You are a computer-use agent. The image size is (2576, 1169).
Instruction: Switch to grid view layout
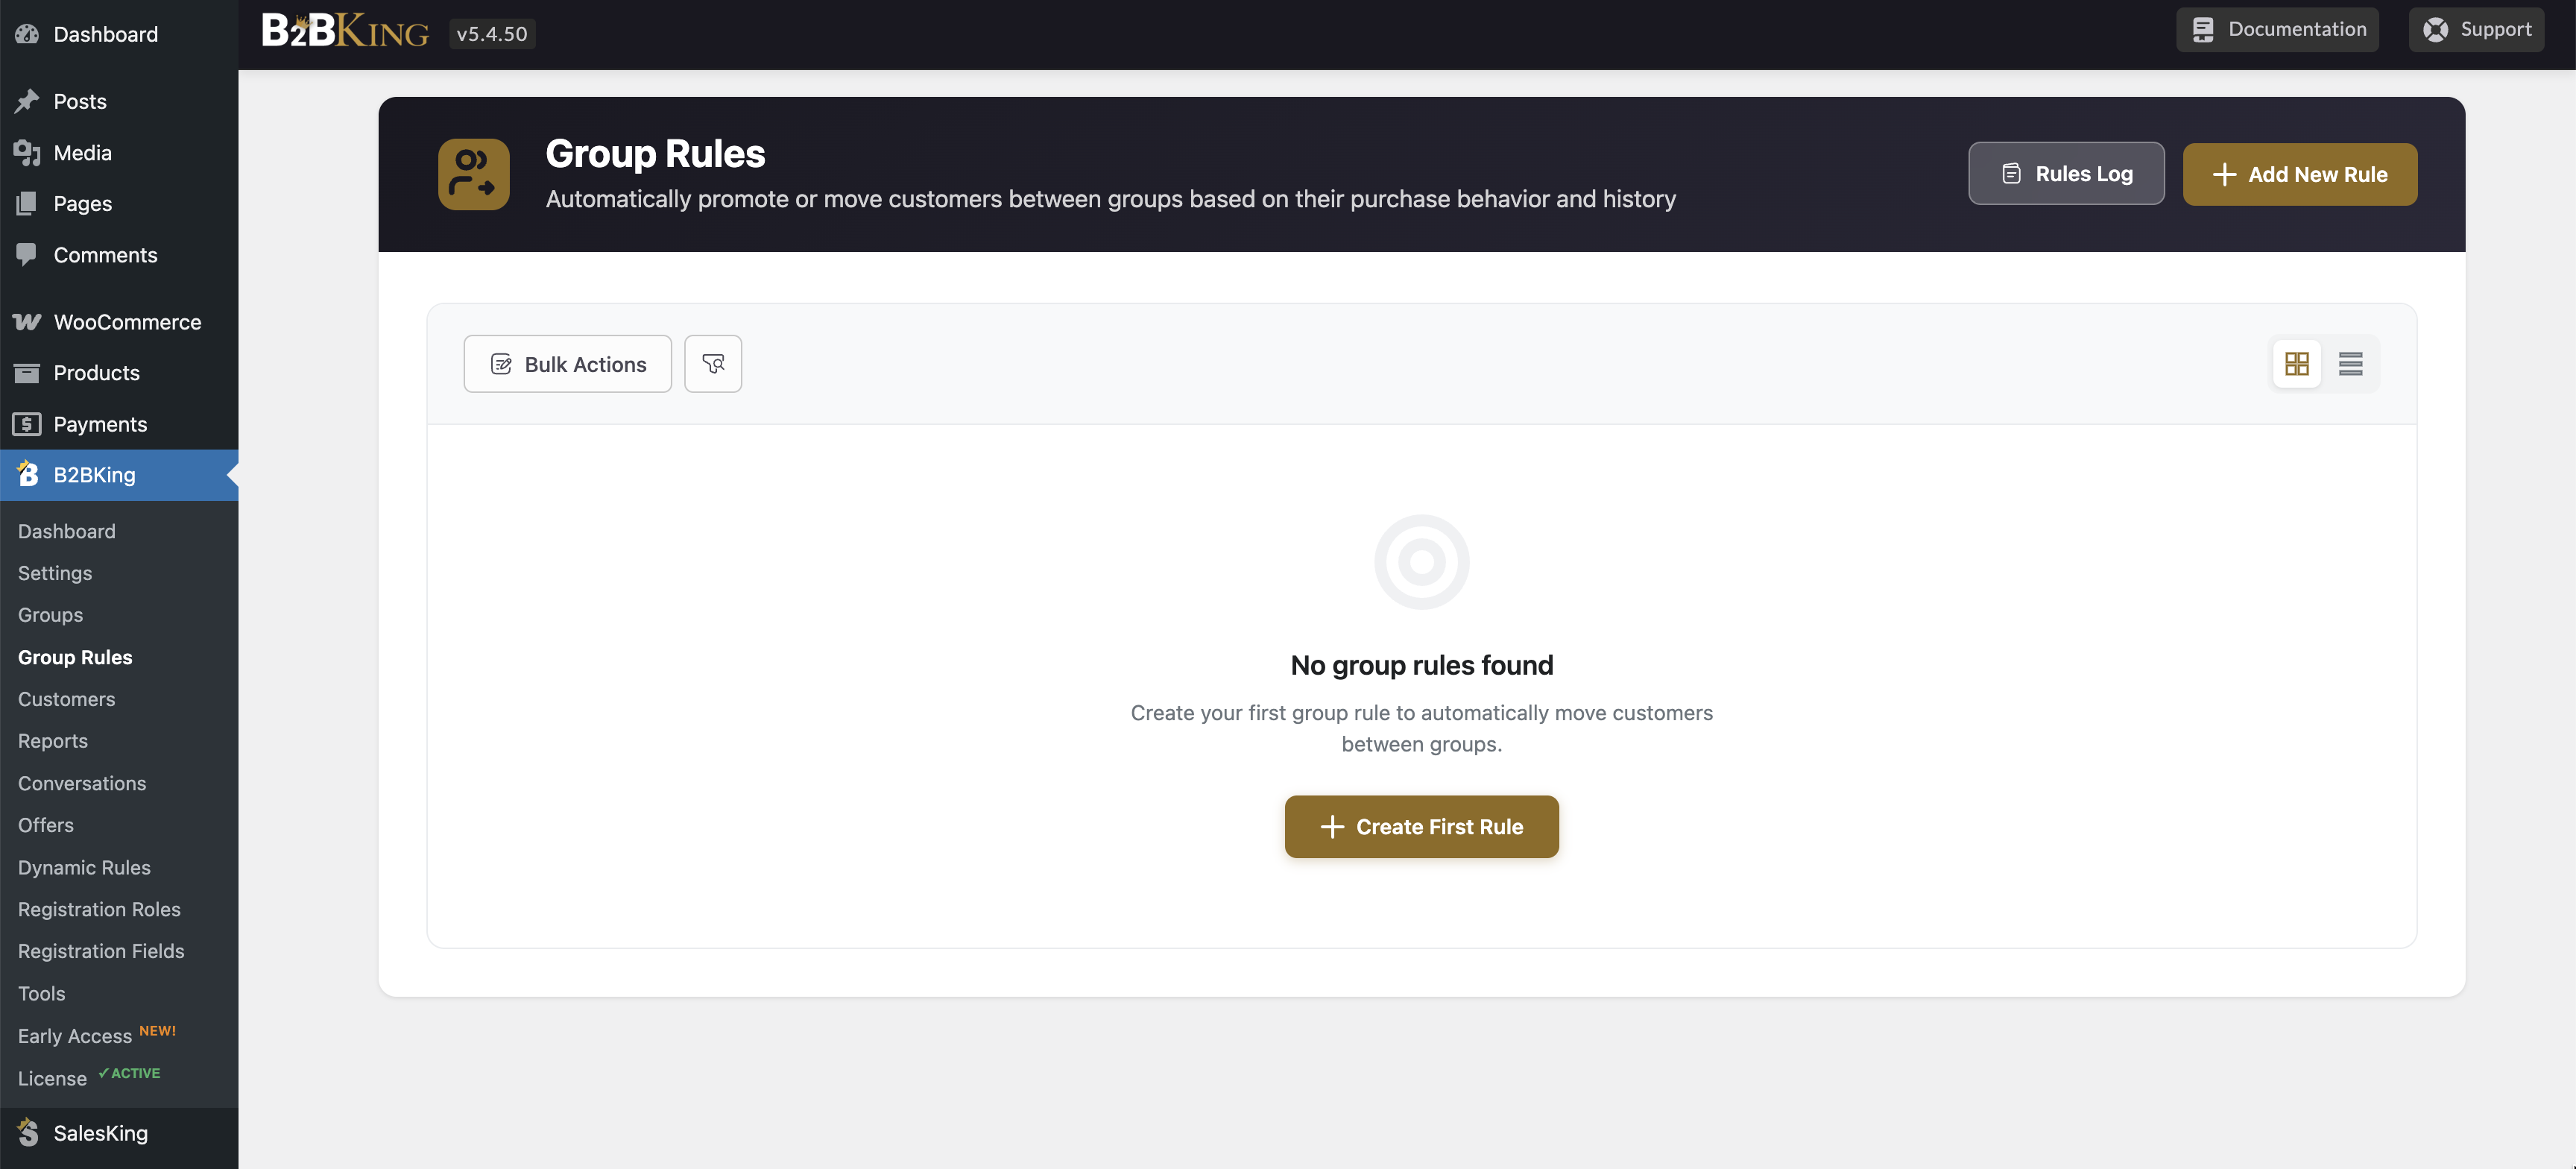tap(2296, 364)
